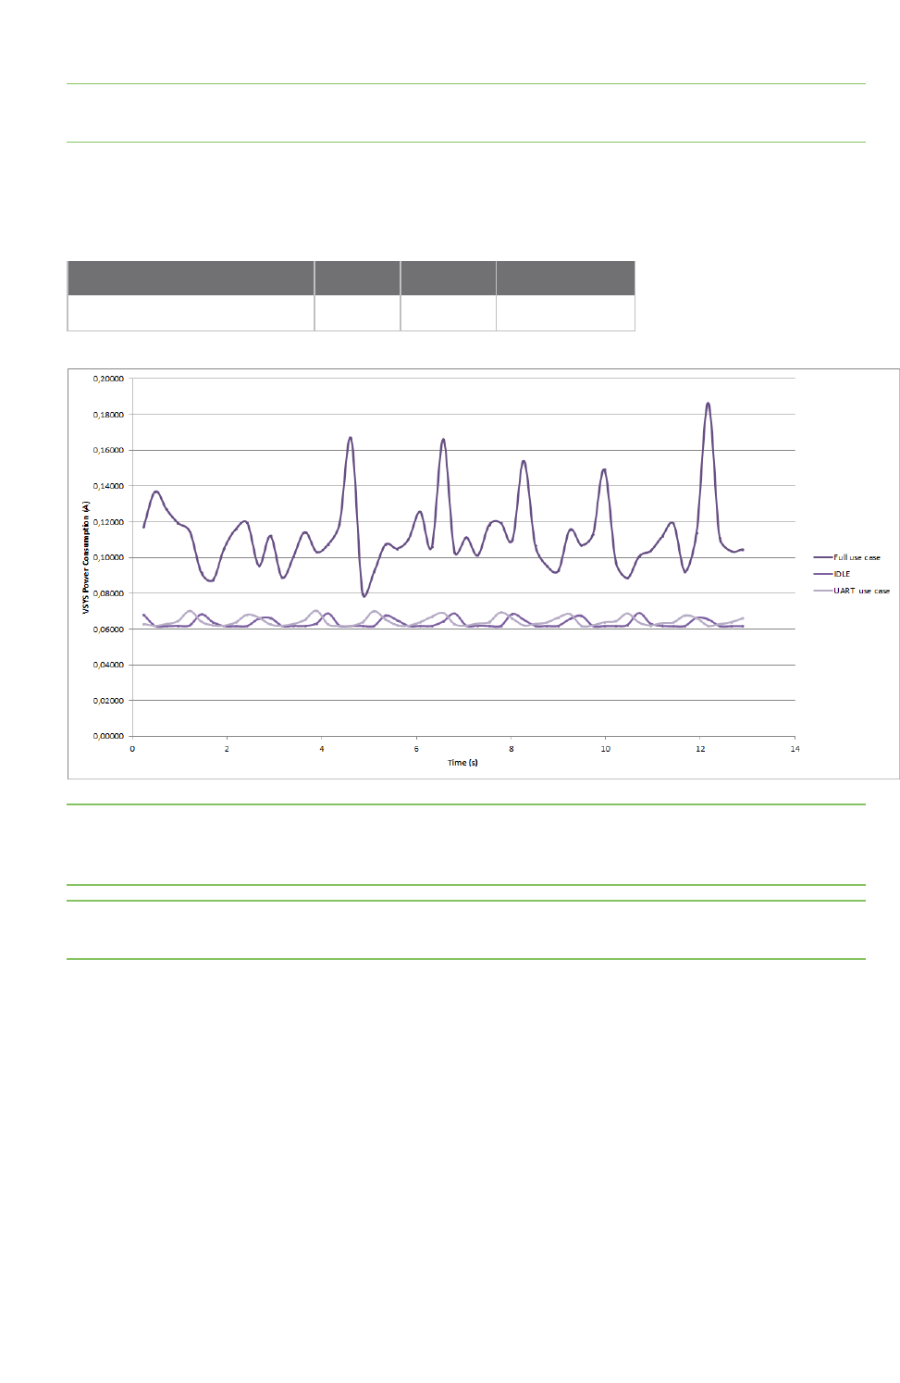Screen dimensions: 900x1383
Task: Click the x-axis tick label 14
Action: click(x=795, y=749)
